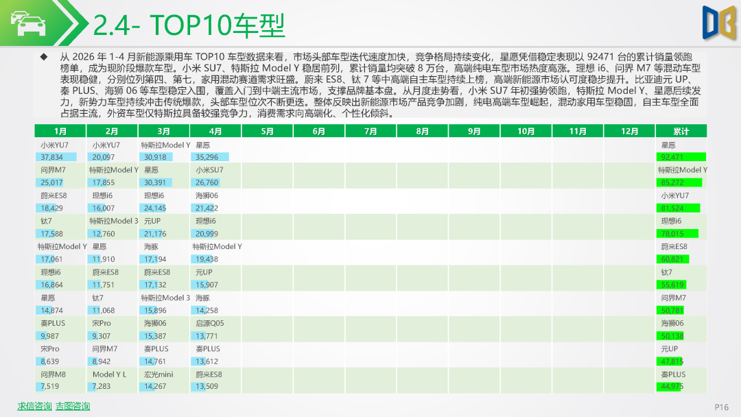Select the 12月 column header
The height and width of the screenshot is (417, 741).
(629, 131)
